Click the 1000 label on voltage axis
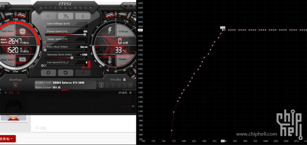The width and height of the screenshot is (307, 145). [266, 141]
